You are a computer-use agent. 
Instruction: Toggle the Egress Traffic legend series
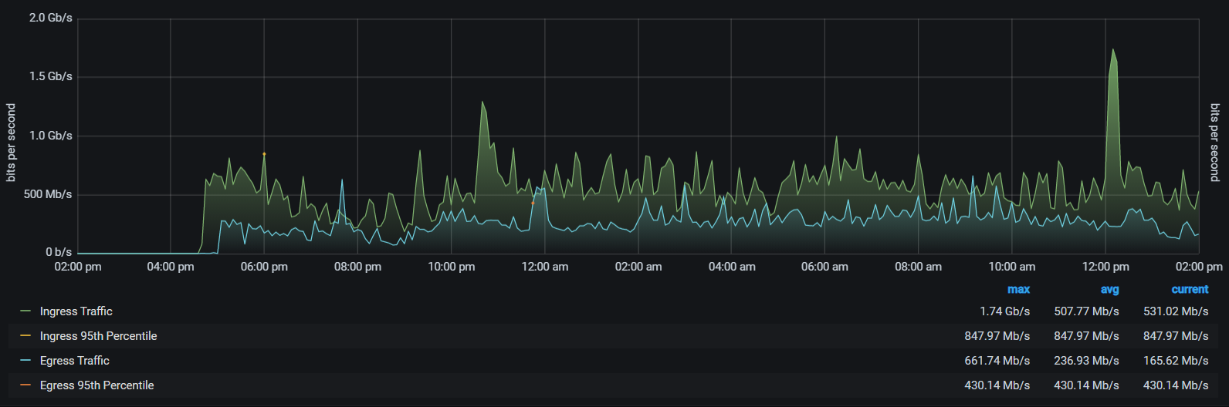(x=75, y=361)
